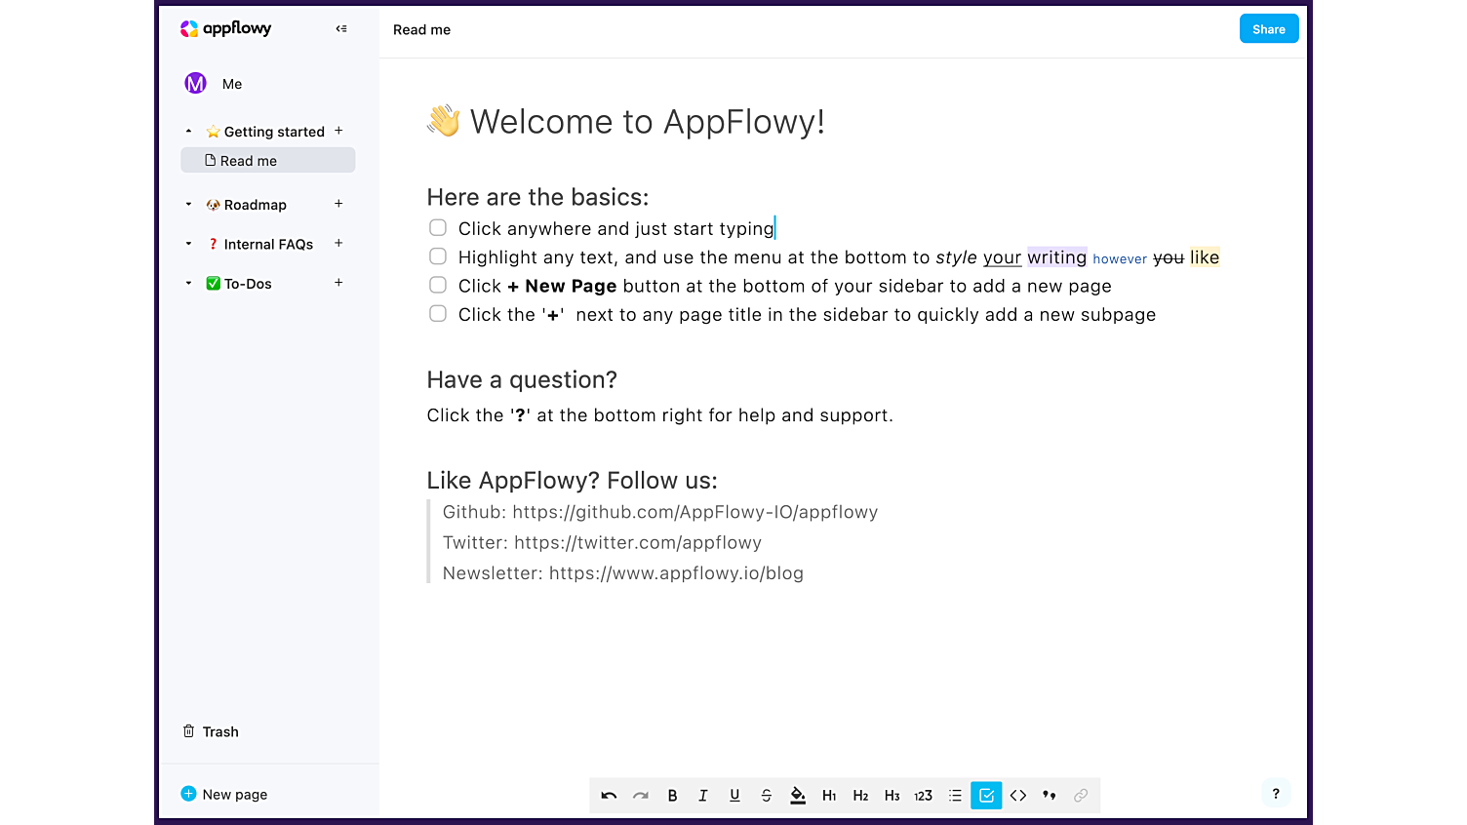Screen dimensions: 1467x825
Task: Check the checkbox next to 'Highlight any text'
Action: 437,255
